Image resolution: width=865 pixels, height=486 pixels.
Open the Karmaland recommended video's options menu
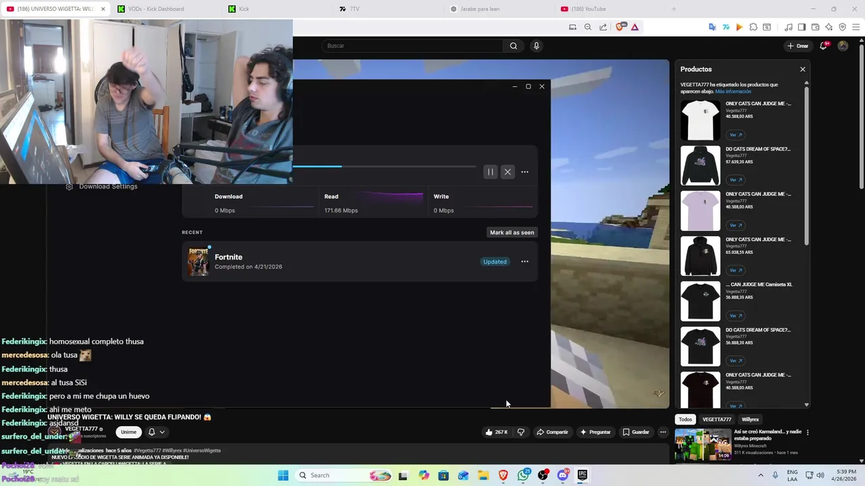pos(808,433)
